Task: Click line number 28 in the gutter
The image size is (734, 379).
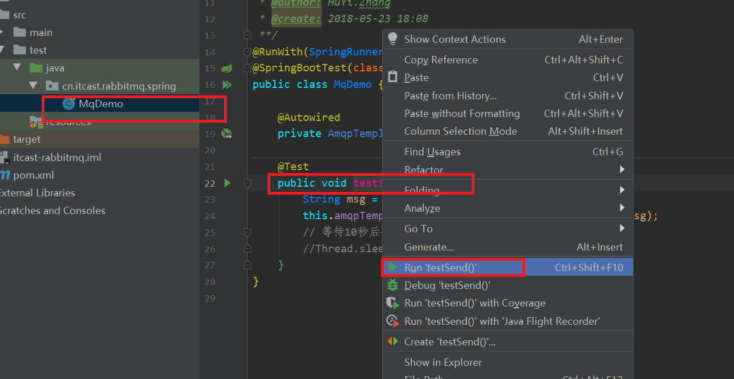Action: 209,281
